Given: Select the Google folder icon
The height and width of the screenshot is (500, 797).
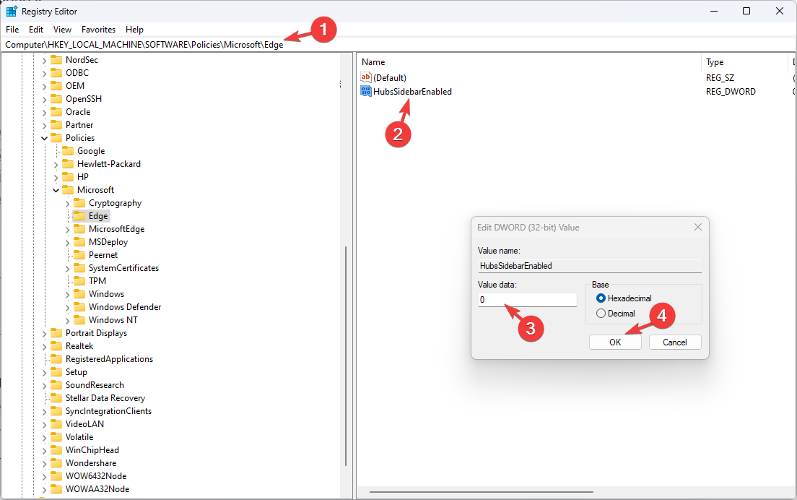Looking at the screenshot, I should pyautogui.click(x=68, y=151).
